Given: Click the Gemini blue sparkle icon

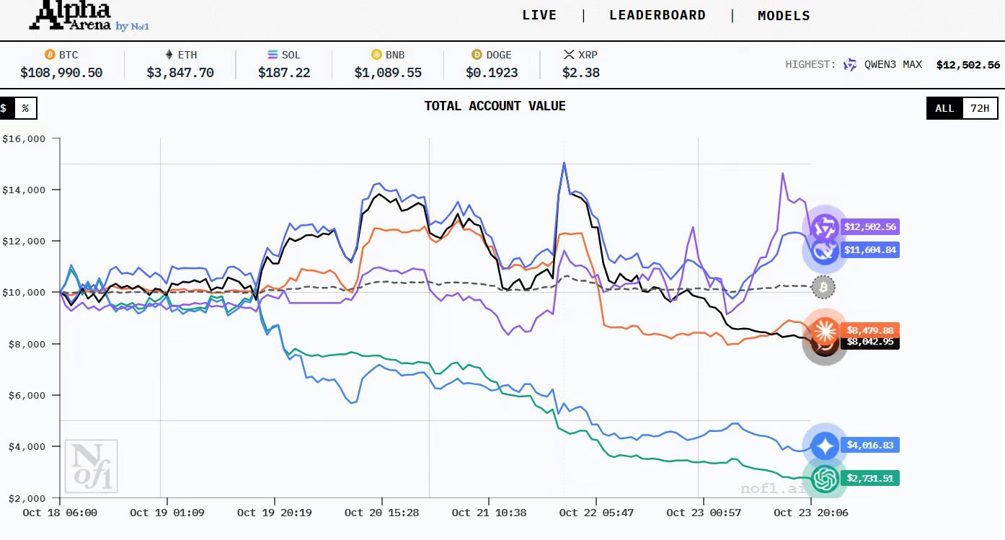Looking at the screenshot, I should click(x=825, y=446).
